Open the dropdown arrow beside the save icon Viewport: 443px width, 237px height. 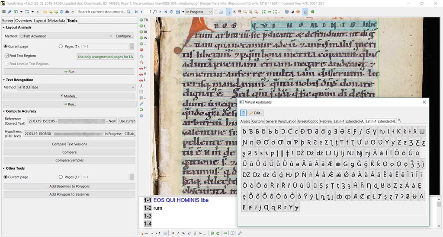(183, 12)
